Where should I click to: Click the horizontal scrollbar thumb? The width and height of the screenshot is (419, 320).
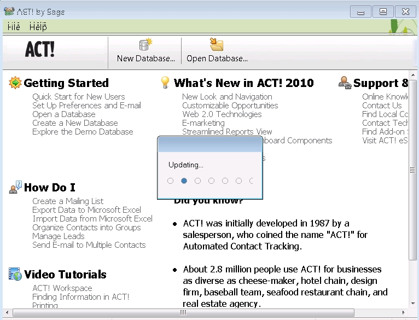183,313
